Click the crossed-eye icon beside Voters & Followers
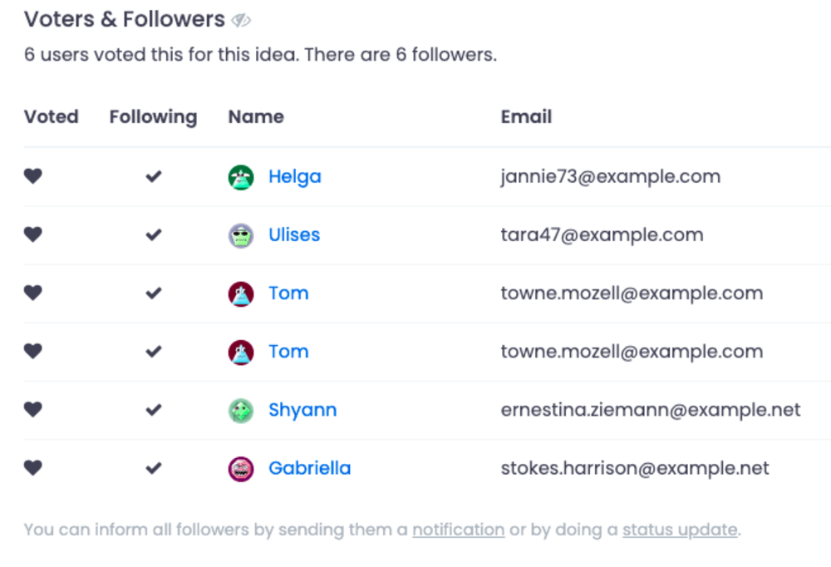 241,20
